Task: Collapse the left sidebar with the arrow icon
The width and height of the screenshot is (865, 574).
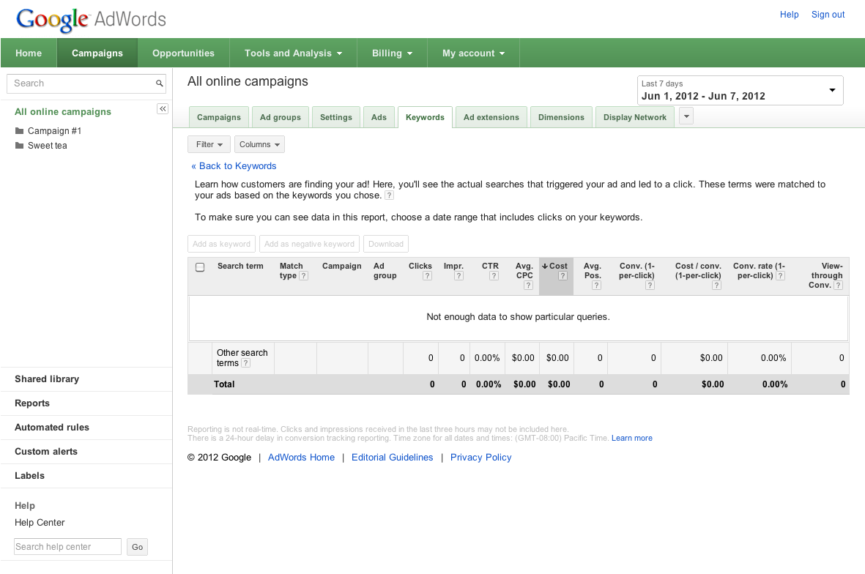Action: [x=163, y=109]
